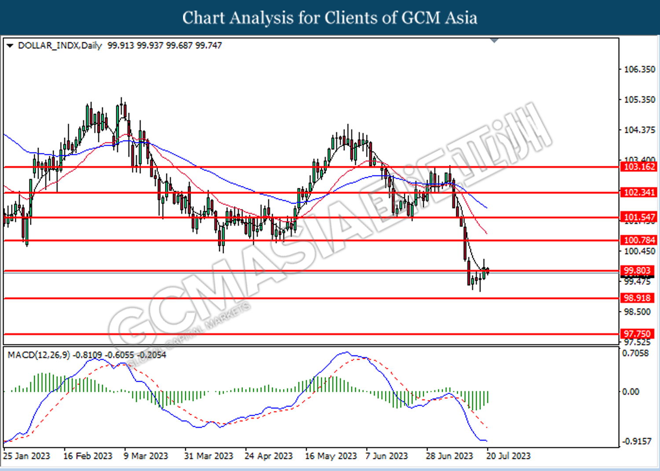
Task: Select the 99.803 price level label
Action: [637, 270]
